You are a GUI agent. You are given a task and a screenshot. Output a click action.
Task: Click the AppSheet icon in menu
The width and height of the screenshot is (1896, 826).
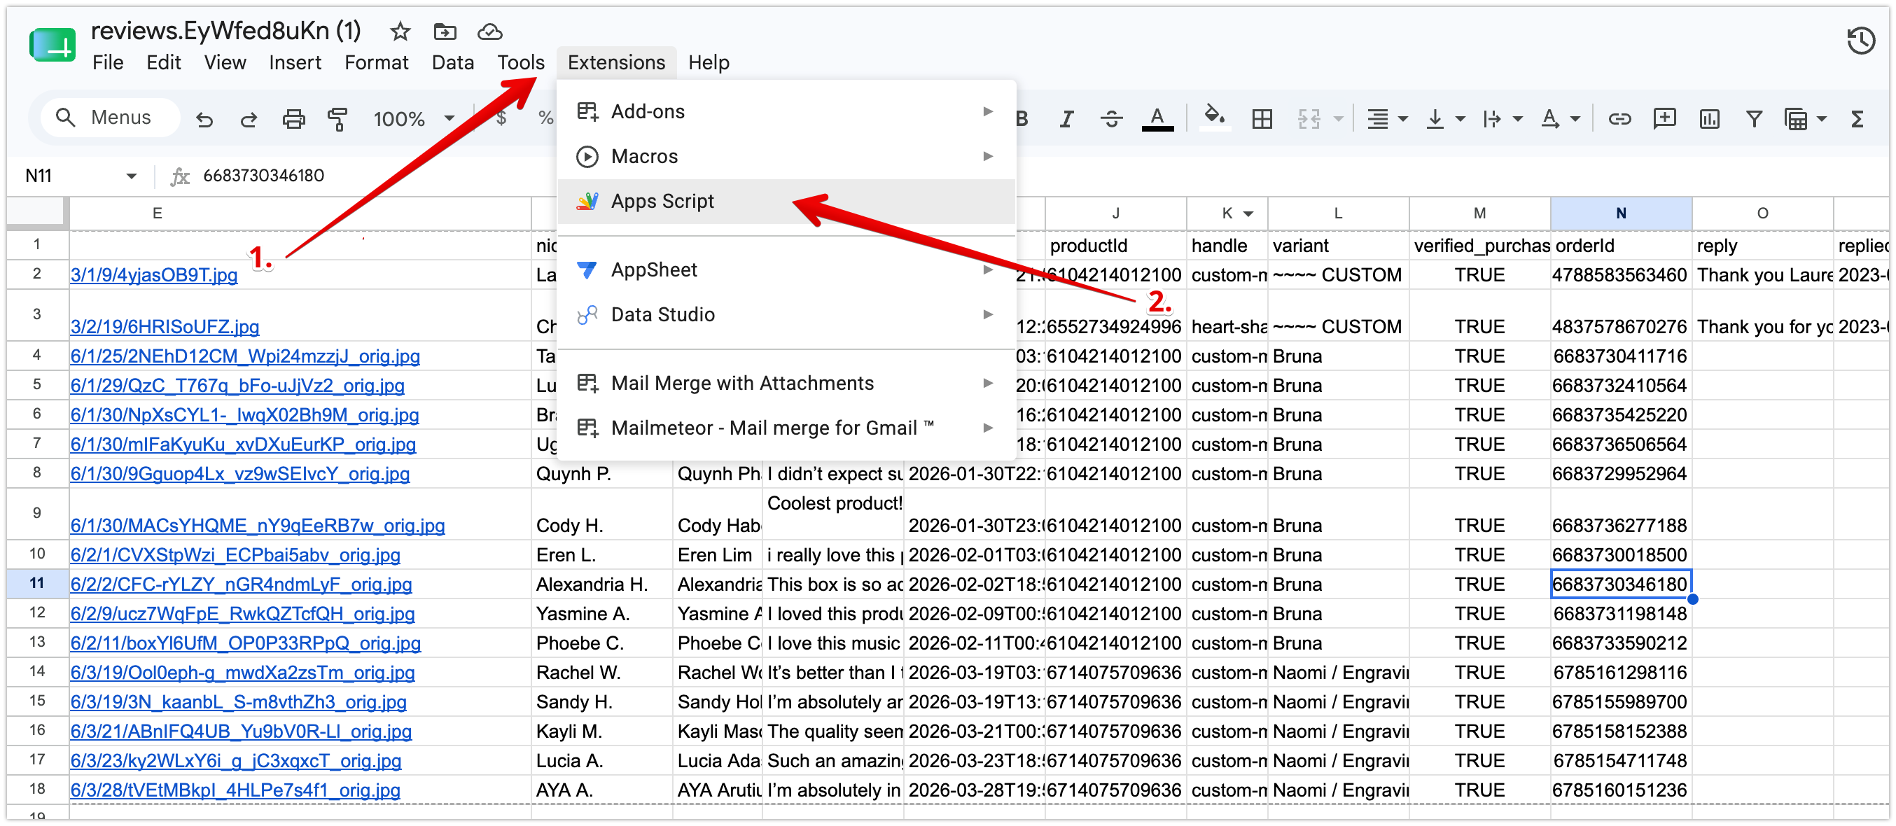[587, 270]
